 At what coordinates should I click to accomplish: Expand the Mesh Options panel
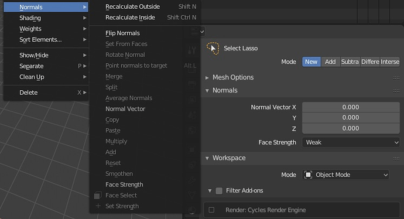click(207, 77)
